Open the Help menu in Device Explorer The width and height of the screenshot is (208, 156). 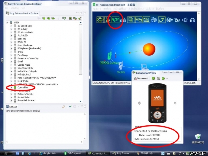(23, 8)
